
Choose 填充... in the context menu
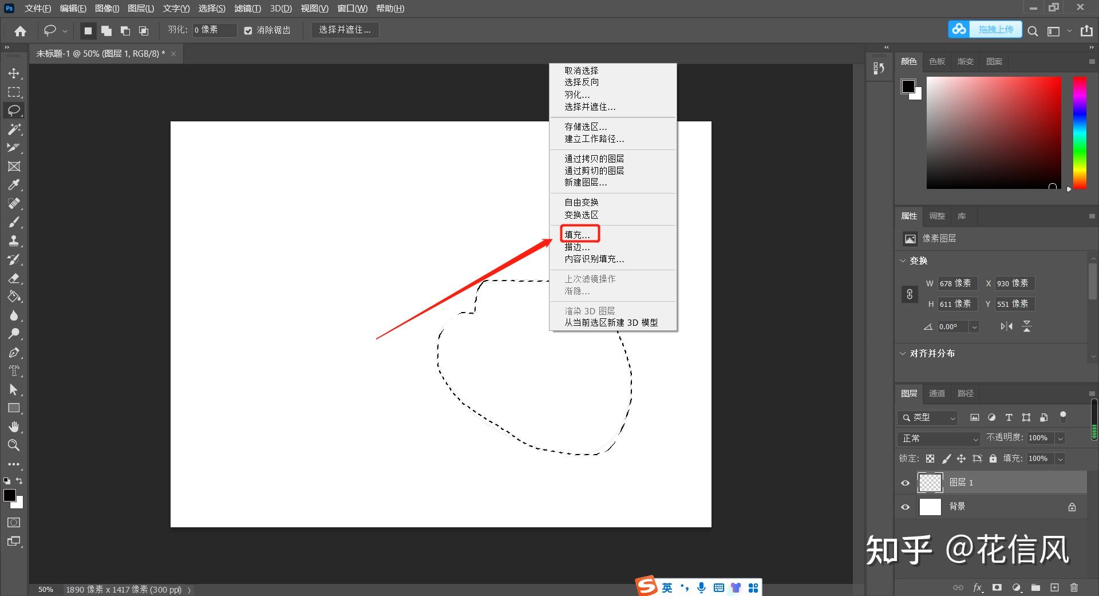577,235
